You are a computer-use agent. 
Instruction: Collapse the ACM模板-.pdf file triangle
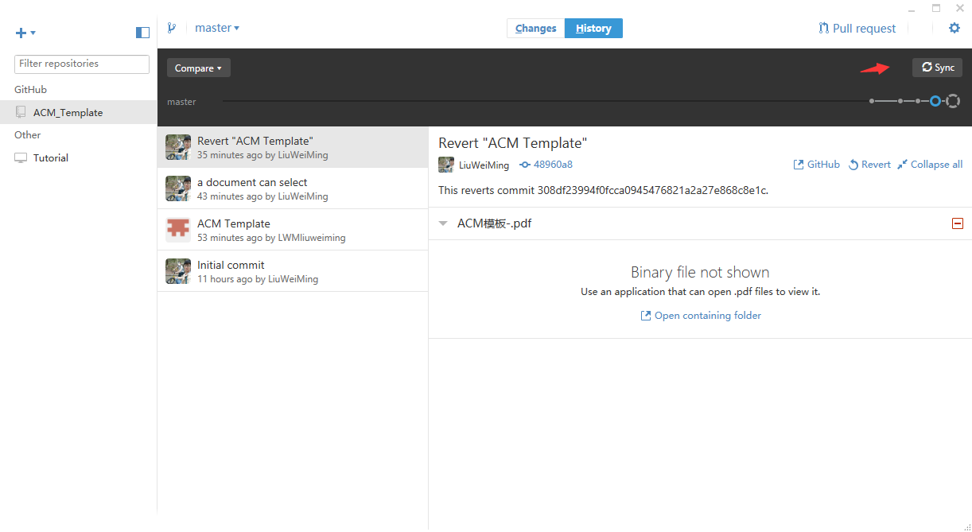coord(443,223)
